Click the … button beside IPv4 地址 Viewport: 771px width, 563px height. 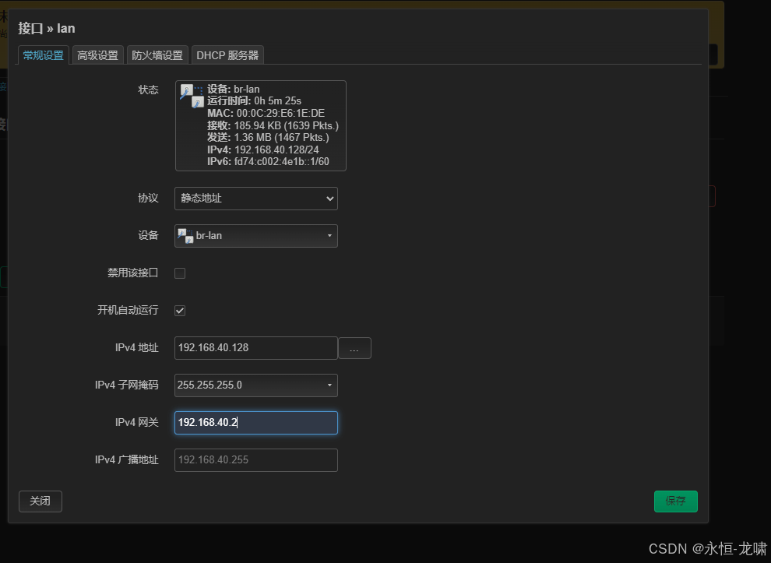pos(354,348)
